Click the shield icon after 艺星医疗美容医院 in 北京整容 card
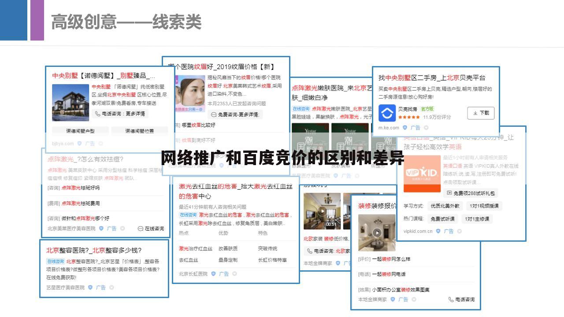The width and height of the screenshot is (564, 317). point(90,288)
